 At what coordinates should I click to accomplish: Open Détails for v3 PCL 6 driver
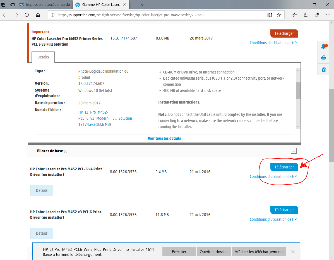coord(42,234)
